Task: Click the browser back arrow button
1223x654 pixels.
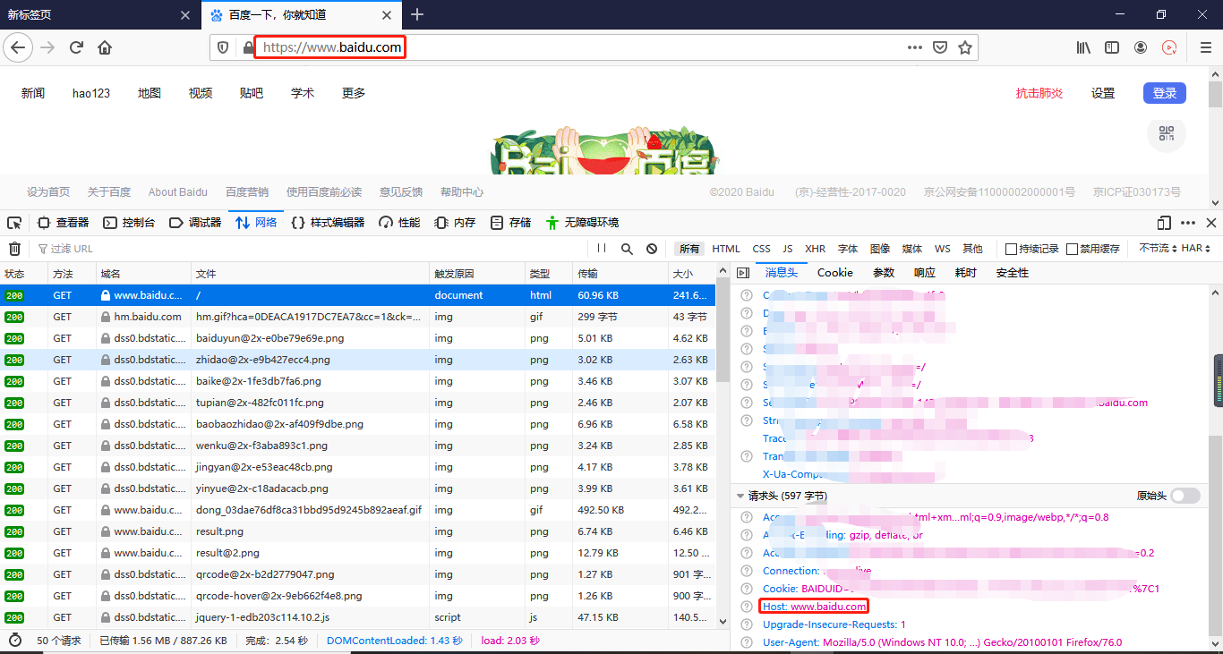Action: [x=18, y=47]
